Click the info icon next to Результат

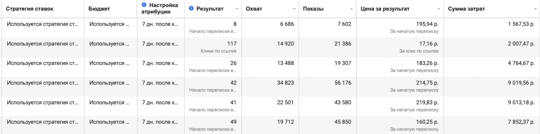[191, 8]
